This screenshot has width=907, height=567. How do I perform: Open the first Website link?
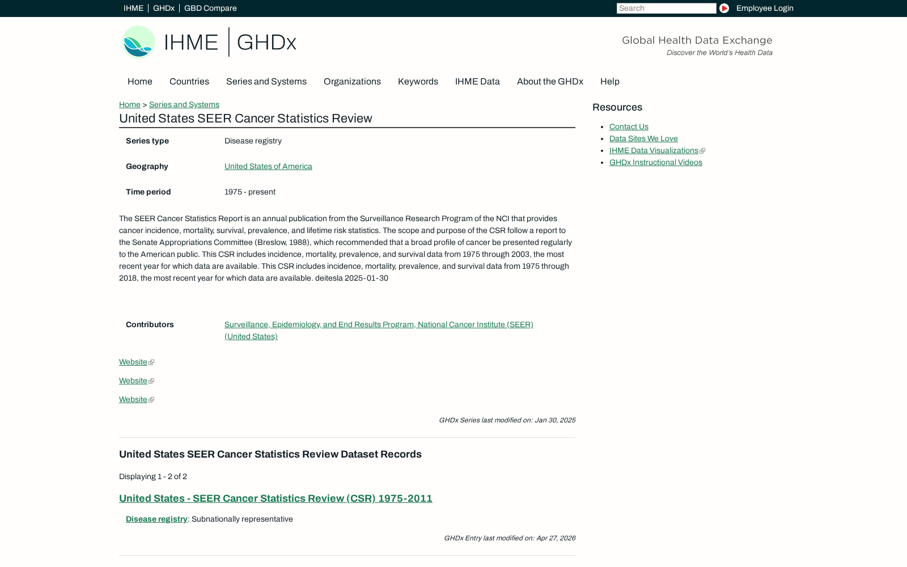[133, 362]
